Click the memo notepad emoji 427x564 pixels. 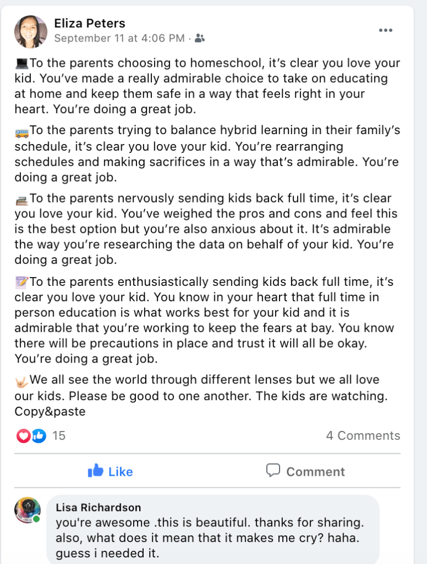pyautogui.click(x=22, y=283)
